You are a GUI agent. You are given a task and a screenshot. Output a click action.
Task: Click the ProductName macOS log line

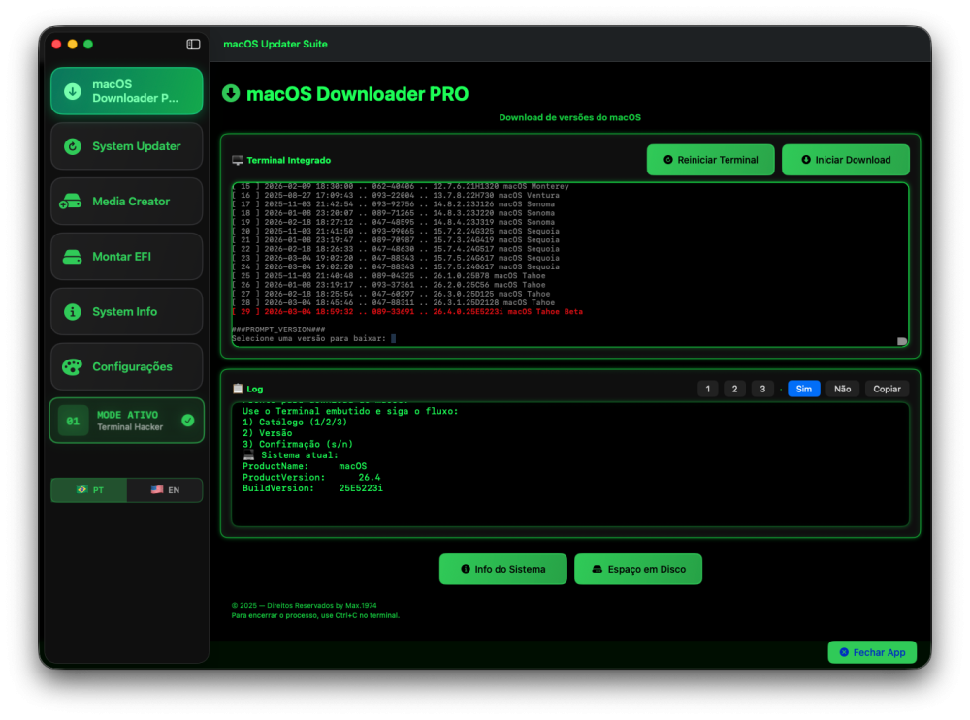[x=305, y=466]
